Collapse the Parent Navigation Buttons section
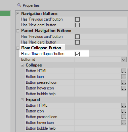Viewport: 128px width, 132px height. [17, 31]
